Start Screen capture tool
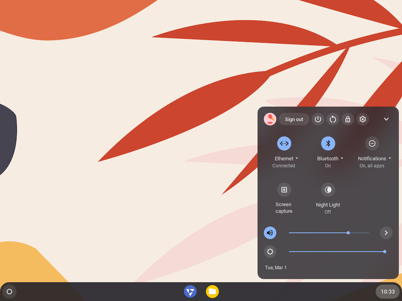402x301 pixels. 284,190
